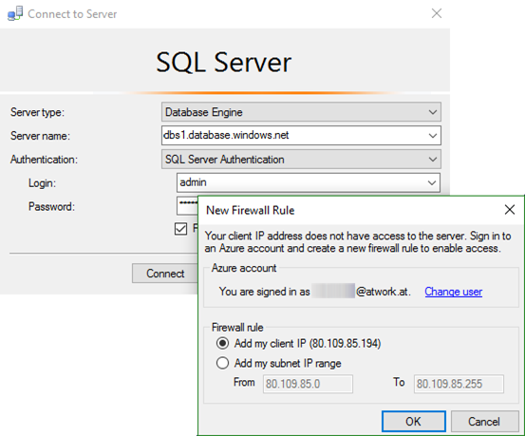Click the server name text dbs1.database.windows.net
This screenshot has width=525, height=436.
coord(226,135)
